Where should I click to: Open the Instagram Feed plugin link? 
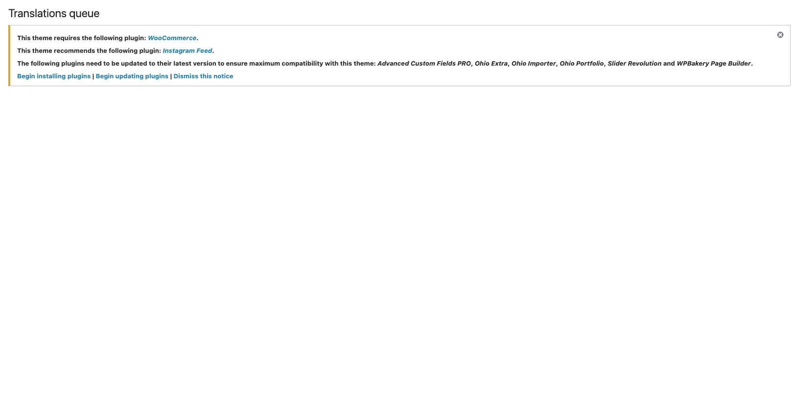click(187, 51)
